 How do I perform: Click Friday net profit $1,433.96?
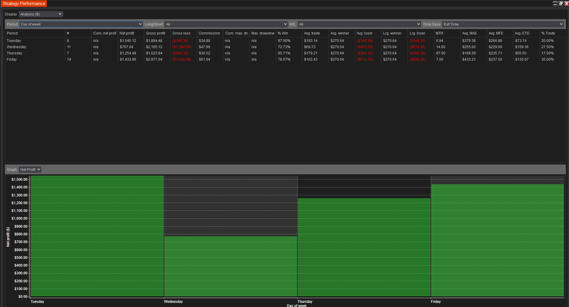(128, 59)
